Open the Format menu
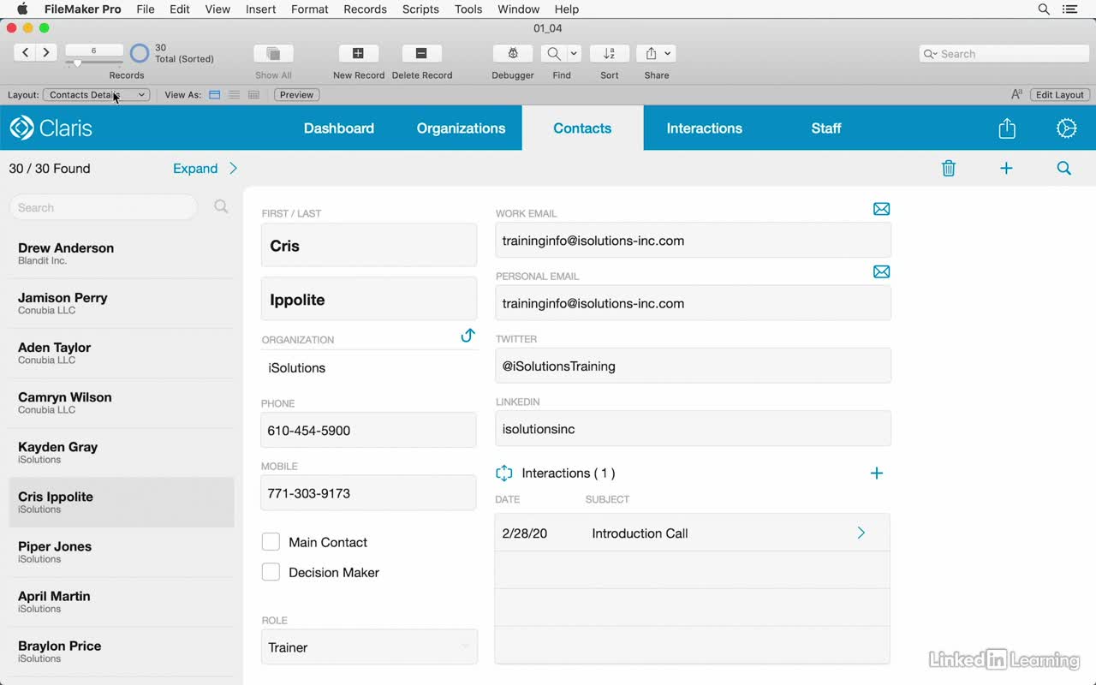Screen dimensions: 1096x685 click(310, 9)
